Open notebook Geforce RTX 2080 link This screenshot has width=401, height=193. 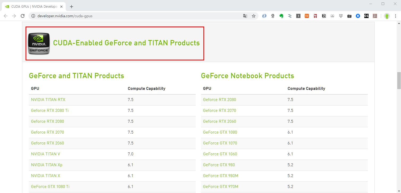(x=219, y=100)
